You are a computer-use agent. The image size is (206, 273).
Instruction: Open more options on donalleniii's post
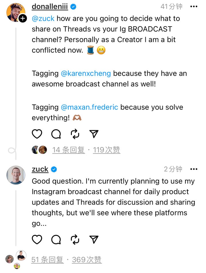point(194,6)
